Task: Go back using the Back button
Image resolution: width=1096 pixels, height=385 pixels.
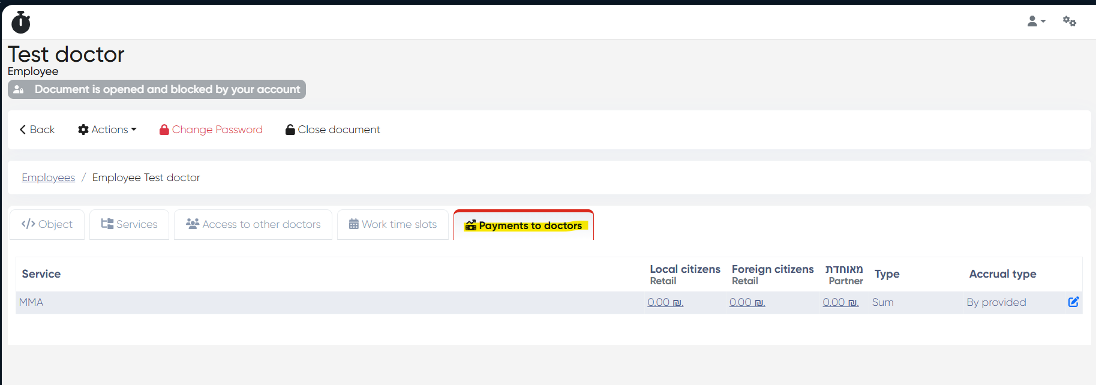Action: click(x=37, y=130)
